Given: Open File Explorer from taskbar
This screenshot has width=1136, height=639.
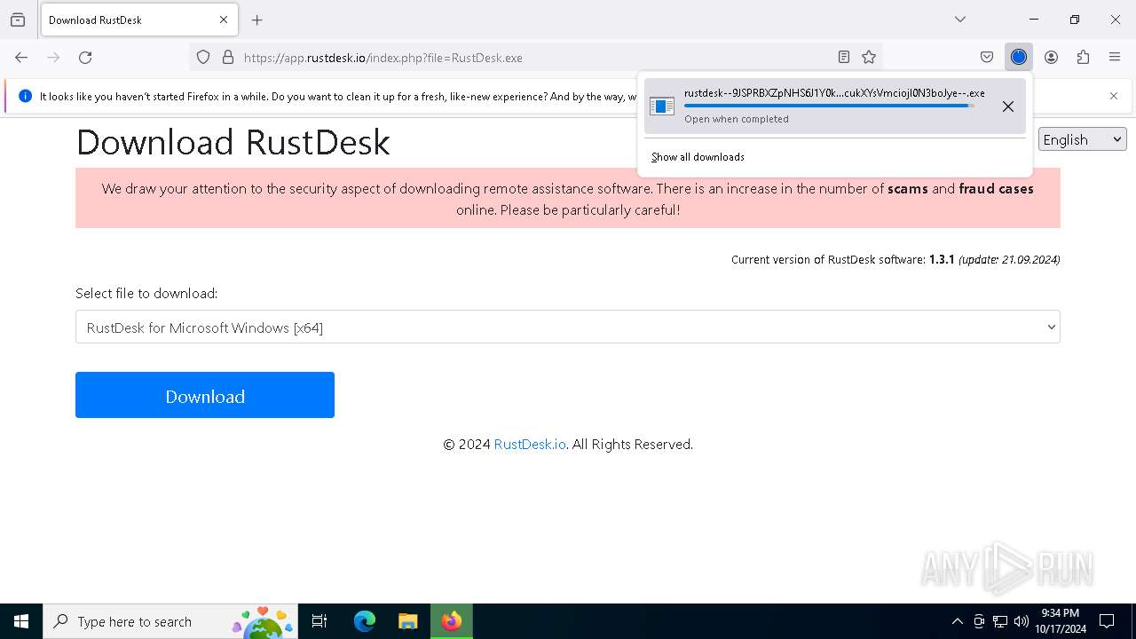Looking at the screenshot, I should click(408, 621).
